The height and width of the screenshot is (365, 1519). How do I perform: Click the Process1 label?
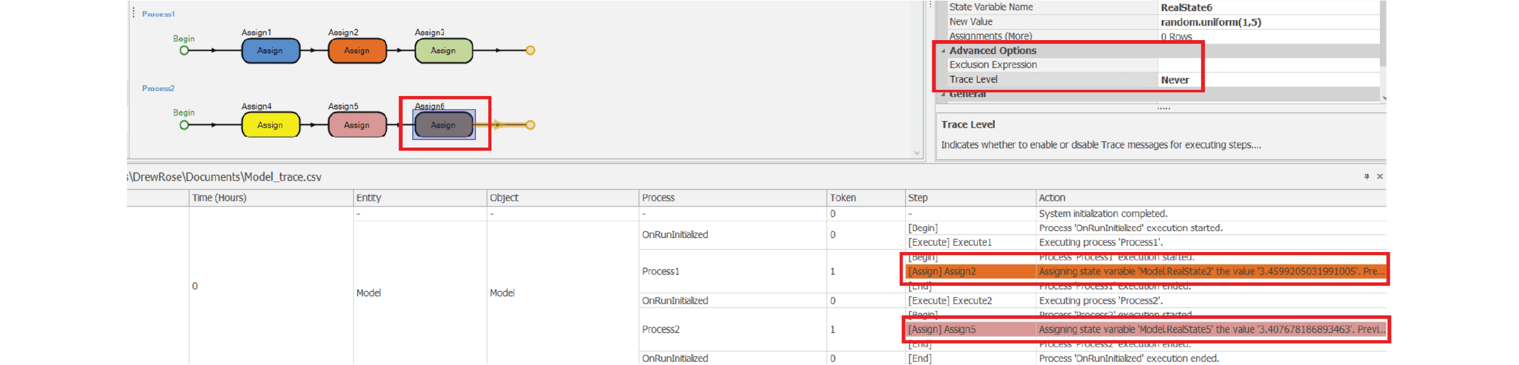[x=159, y=14]
